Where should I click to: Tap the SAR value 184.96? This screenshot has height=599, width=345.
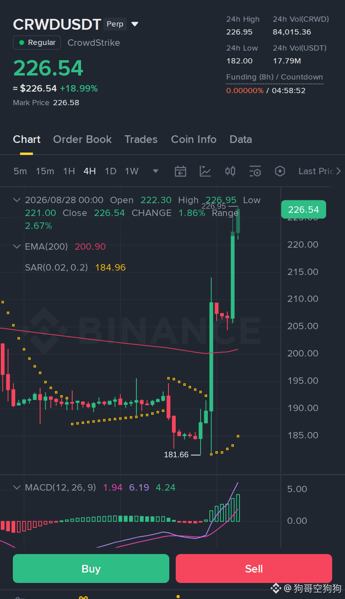point(110,267)
